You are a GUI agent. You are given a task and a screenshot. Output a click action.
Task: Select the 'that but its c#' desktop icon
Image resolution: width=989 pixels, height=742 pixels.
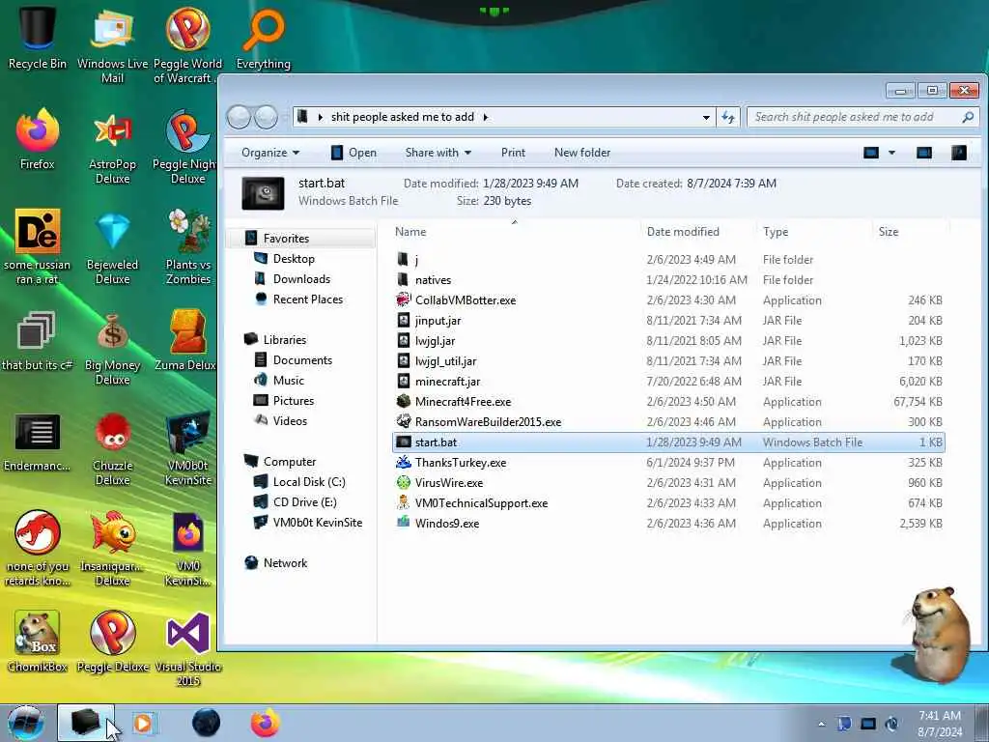38,341
